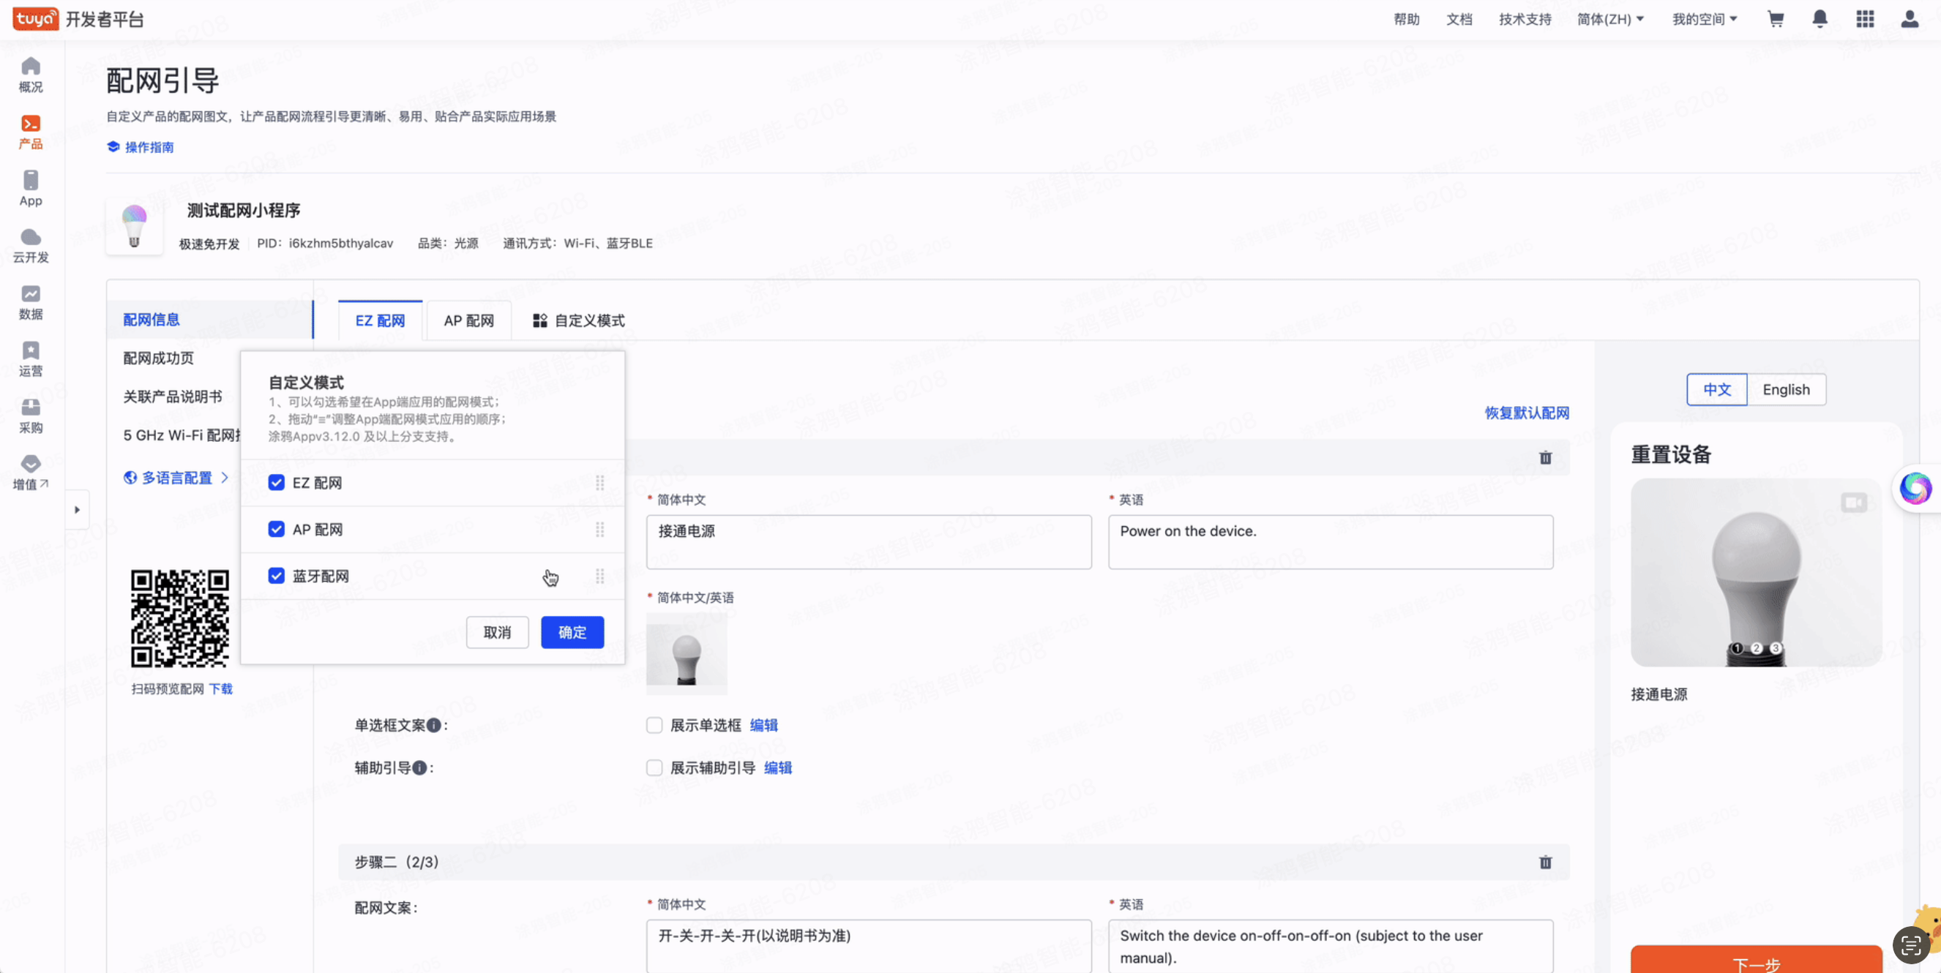Click the 'Power on the device.' field
The height and width of the screenshot is (973, 1941).
1331,541
